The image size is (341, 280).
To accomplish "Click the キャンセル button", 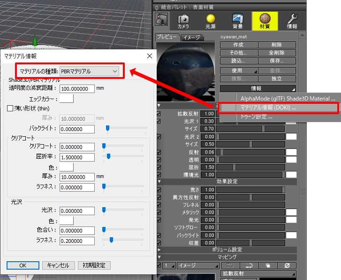I will 58,265.
